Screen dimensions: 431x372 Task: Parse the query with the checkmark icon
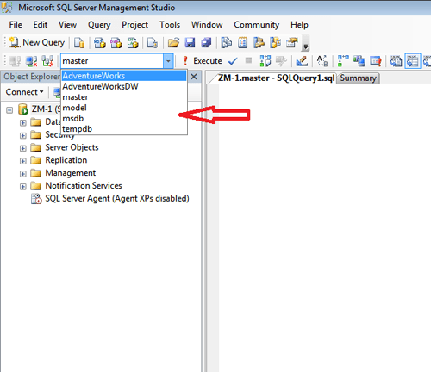(x=233, y=61)
